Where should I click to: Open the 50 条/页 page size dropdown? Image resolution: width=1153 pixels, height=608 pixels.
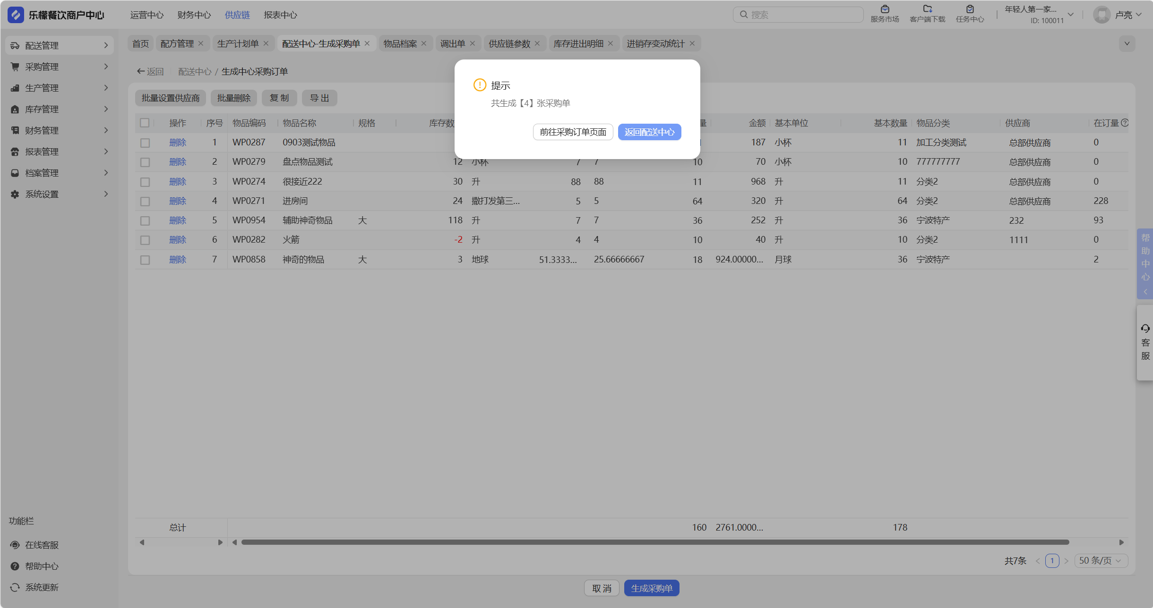1101,560
